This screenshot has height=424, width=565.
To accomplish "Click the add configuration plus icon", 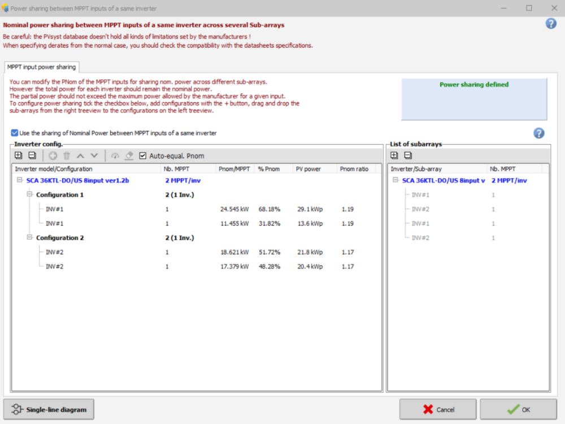I will (x=53, y=155).
